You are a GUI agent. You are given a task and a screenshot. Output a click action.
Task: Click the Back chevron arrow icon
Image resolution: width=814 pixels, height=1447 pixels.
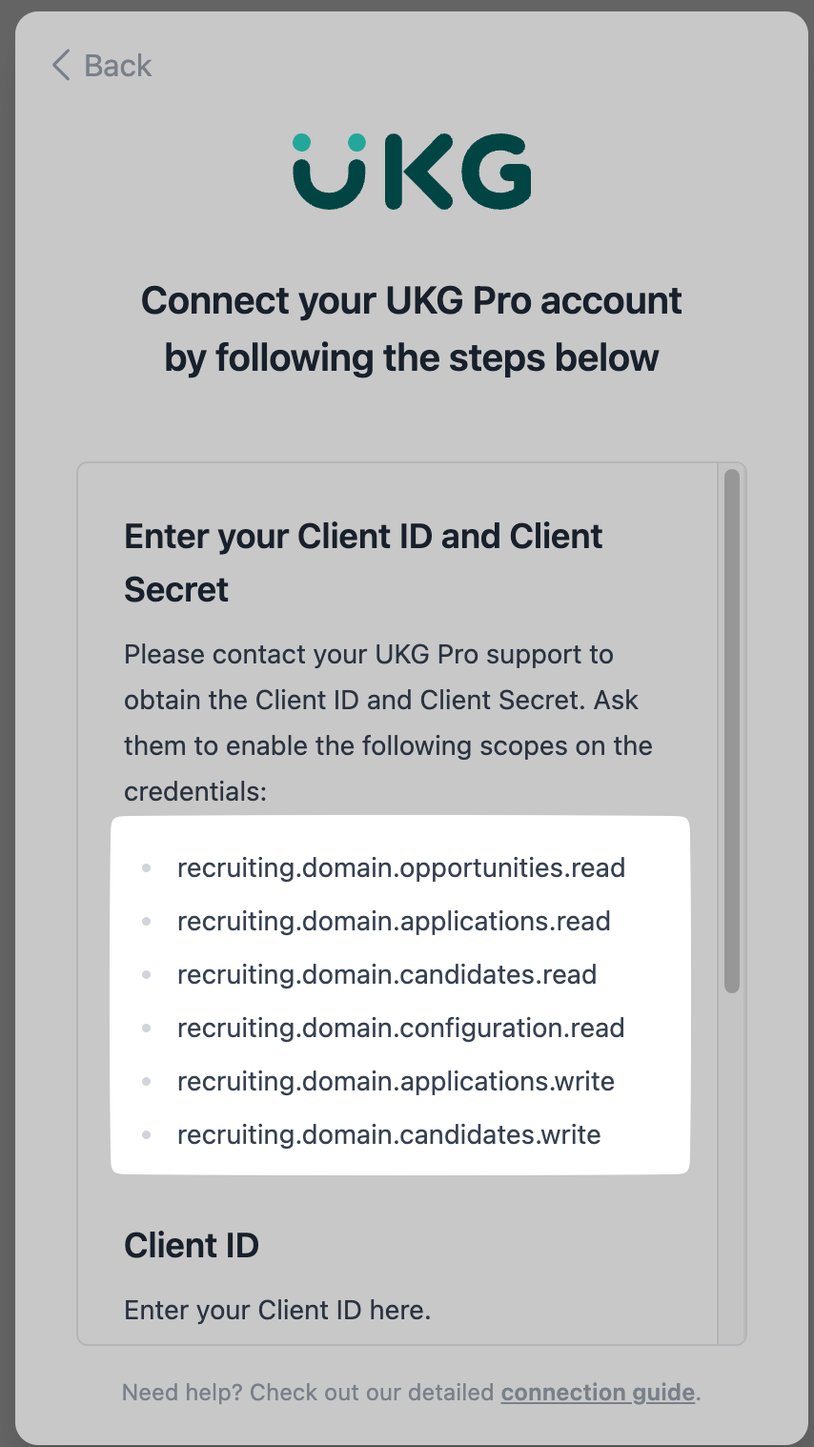click(62, 66)
